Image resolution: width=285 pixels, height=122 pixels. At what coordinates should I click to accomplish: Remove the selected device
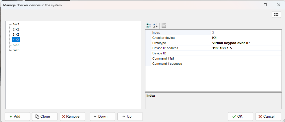[73, 117]
